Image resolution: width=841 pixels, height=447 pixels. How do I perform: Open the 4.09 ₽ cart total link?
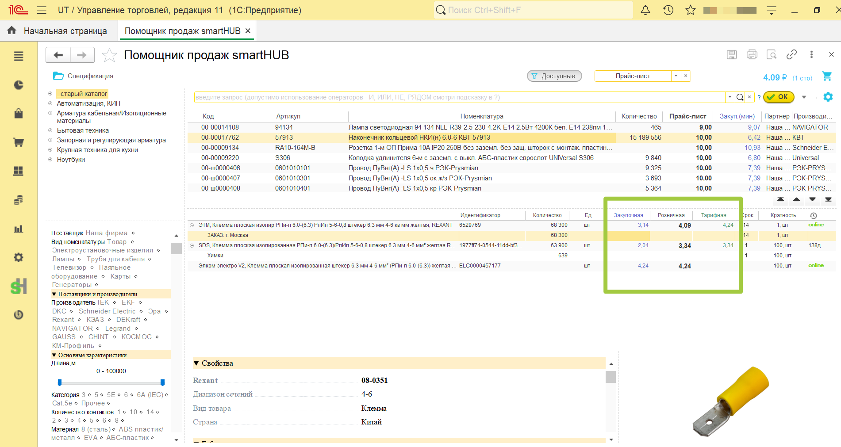click(775, 77)
